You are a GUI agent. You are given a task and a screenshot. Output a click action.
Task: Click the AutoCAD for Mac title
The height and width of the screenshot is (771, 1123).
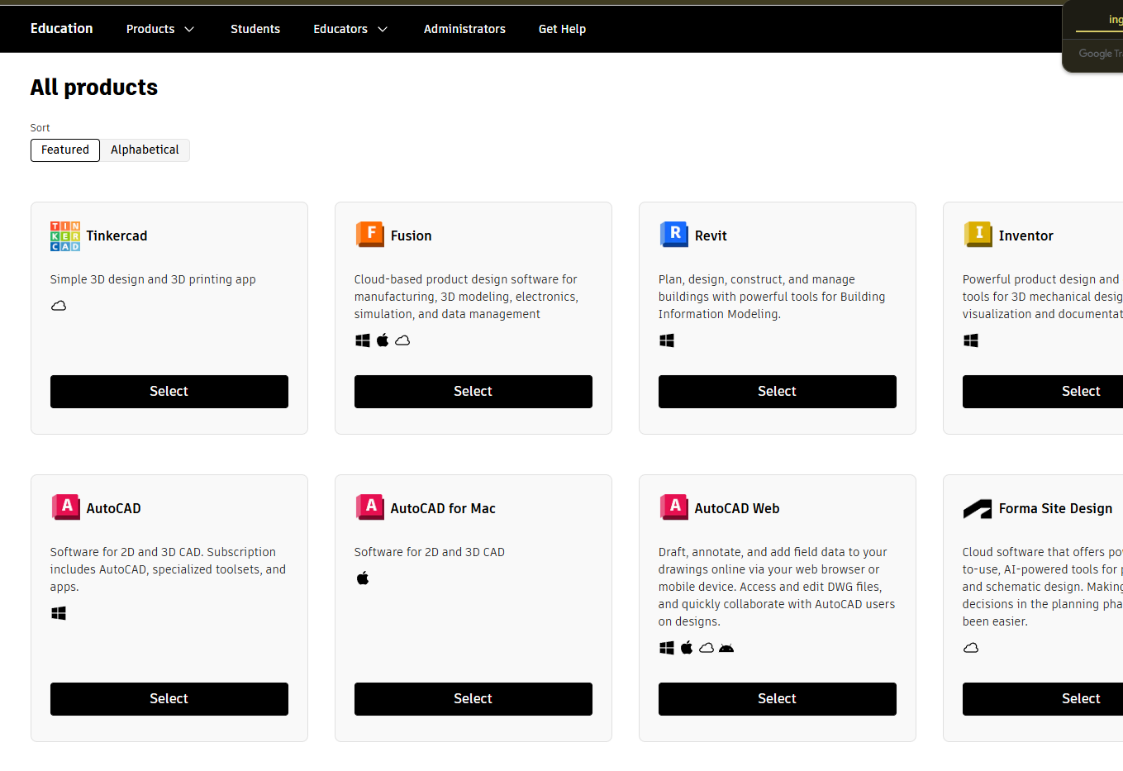tap(443, 509)
